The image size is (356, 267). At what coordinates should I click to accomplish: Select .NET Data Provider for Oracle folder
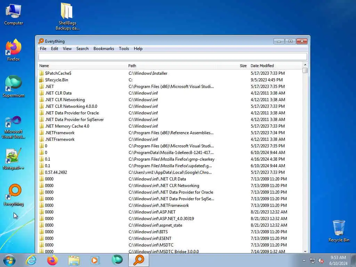(170, 113)
